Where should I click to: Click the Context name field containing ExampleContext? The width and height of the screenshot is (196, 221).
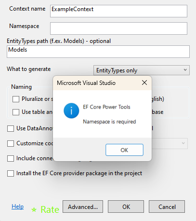pos(118,11)
